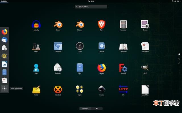The height and width of the screenshot is (113, 182).
Task: Open Documents icon in the dock
Action: point(5,80)
